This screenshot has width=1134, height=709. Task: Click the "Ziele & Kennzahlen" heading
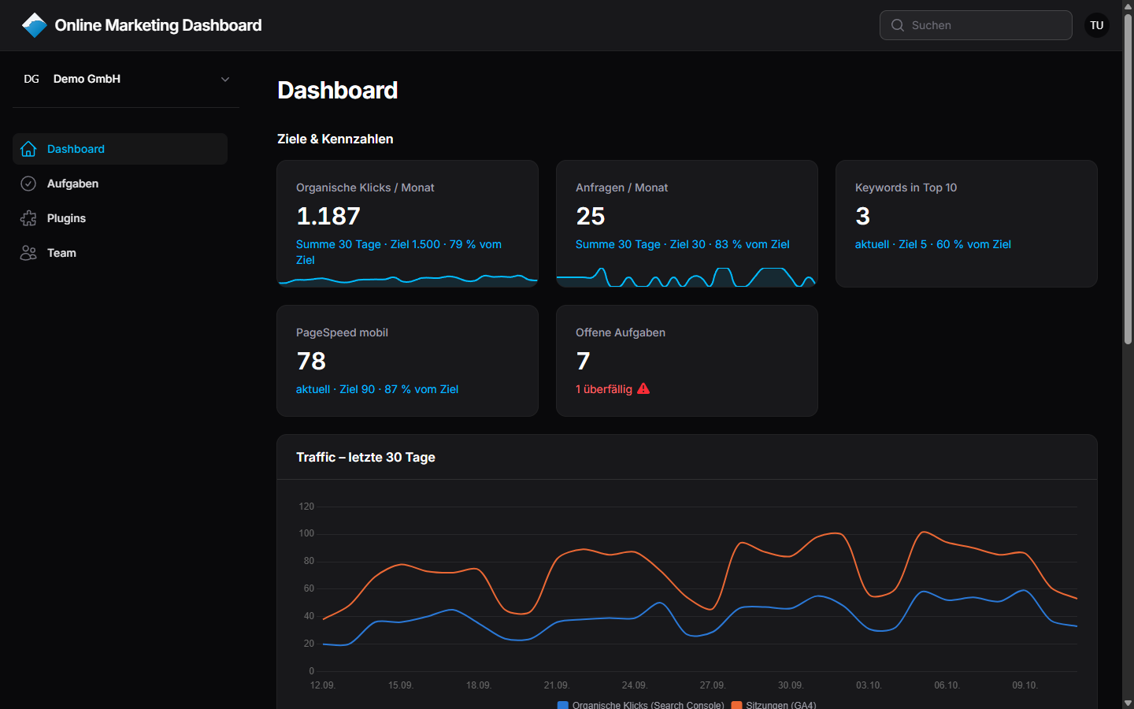click(335, 139)
